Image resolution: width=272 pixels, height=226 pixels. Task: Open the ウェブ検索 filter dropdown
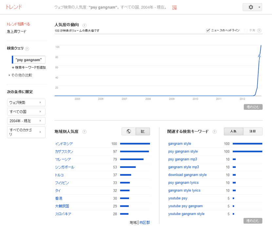point(26,102)
